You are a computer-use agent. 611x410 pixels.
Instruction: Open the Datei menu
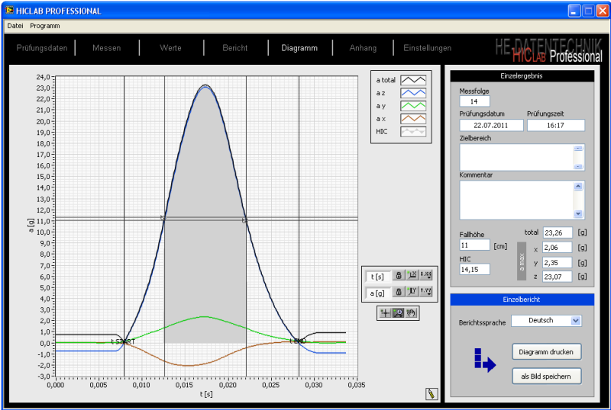tap(15, 26)
